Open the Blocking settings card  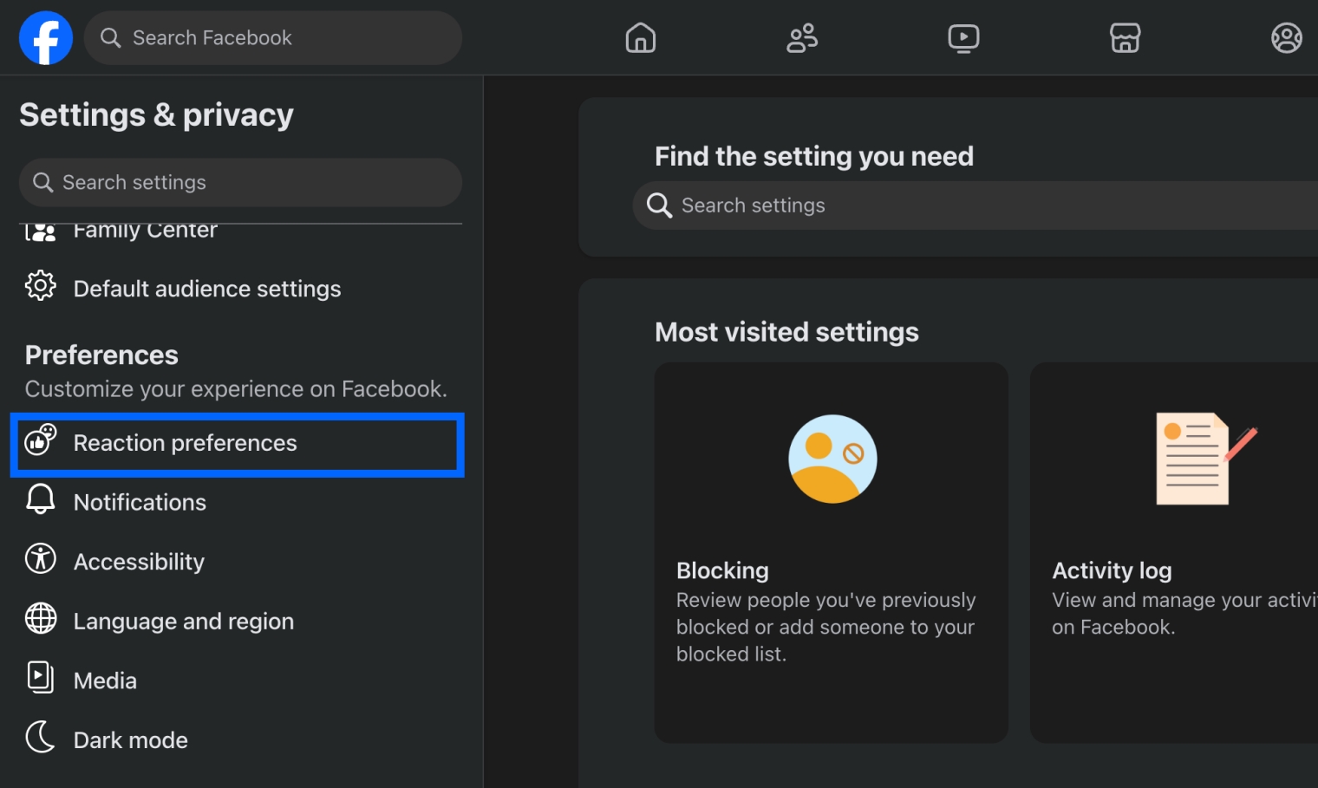click(831, 552)
